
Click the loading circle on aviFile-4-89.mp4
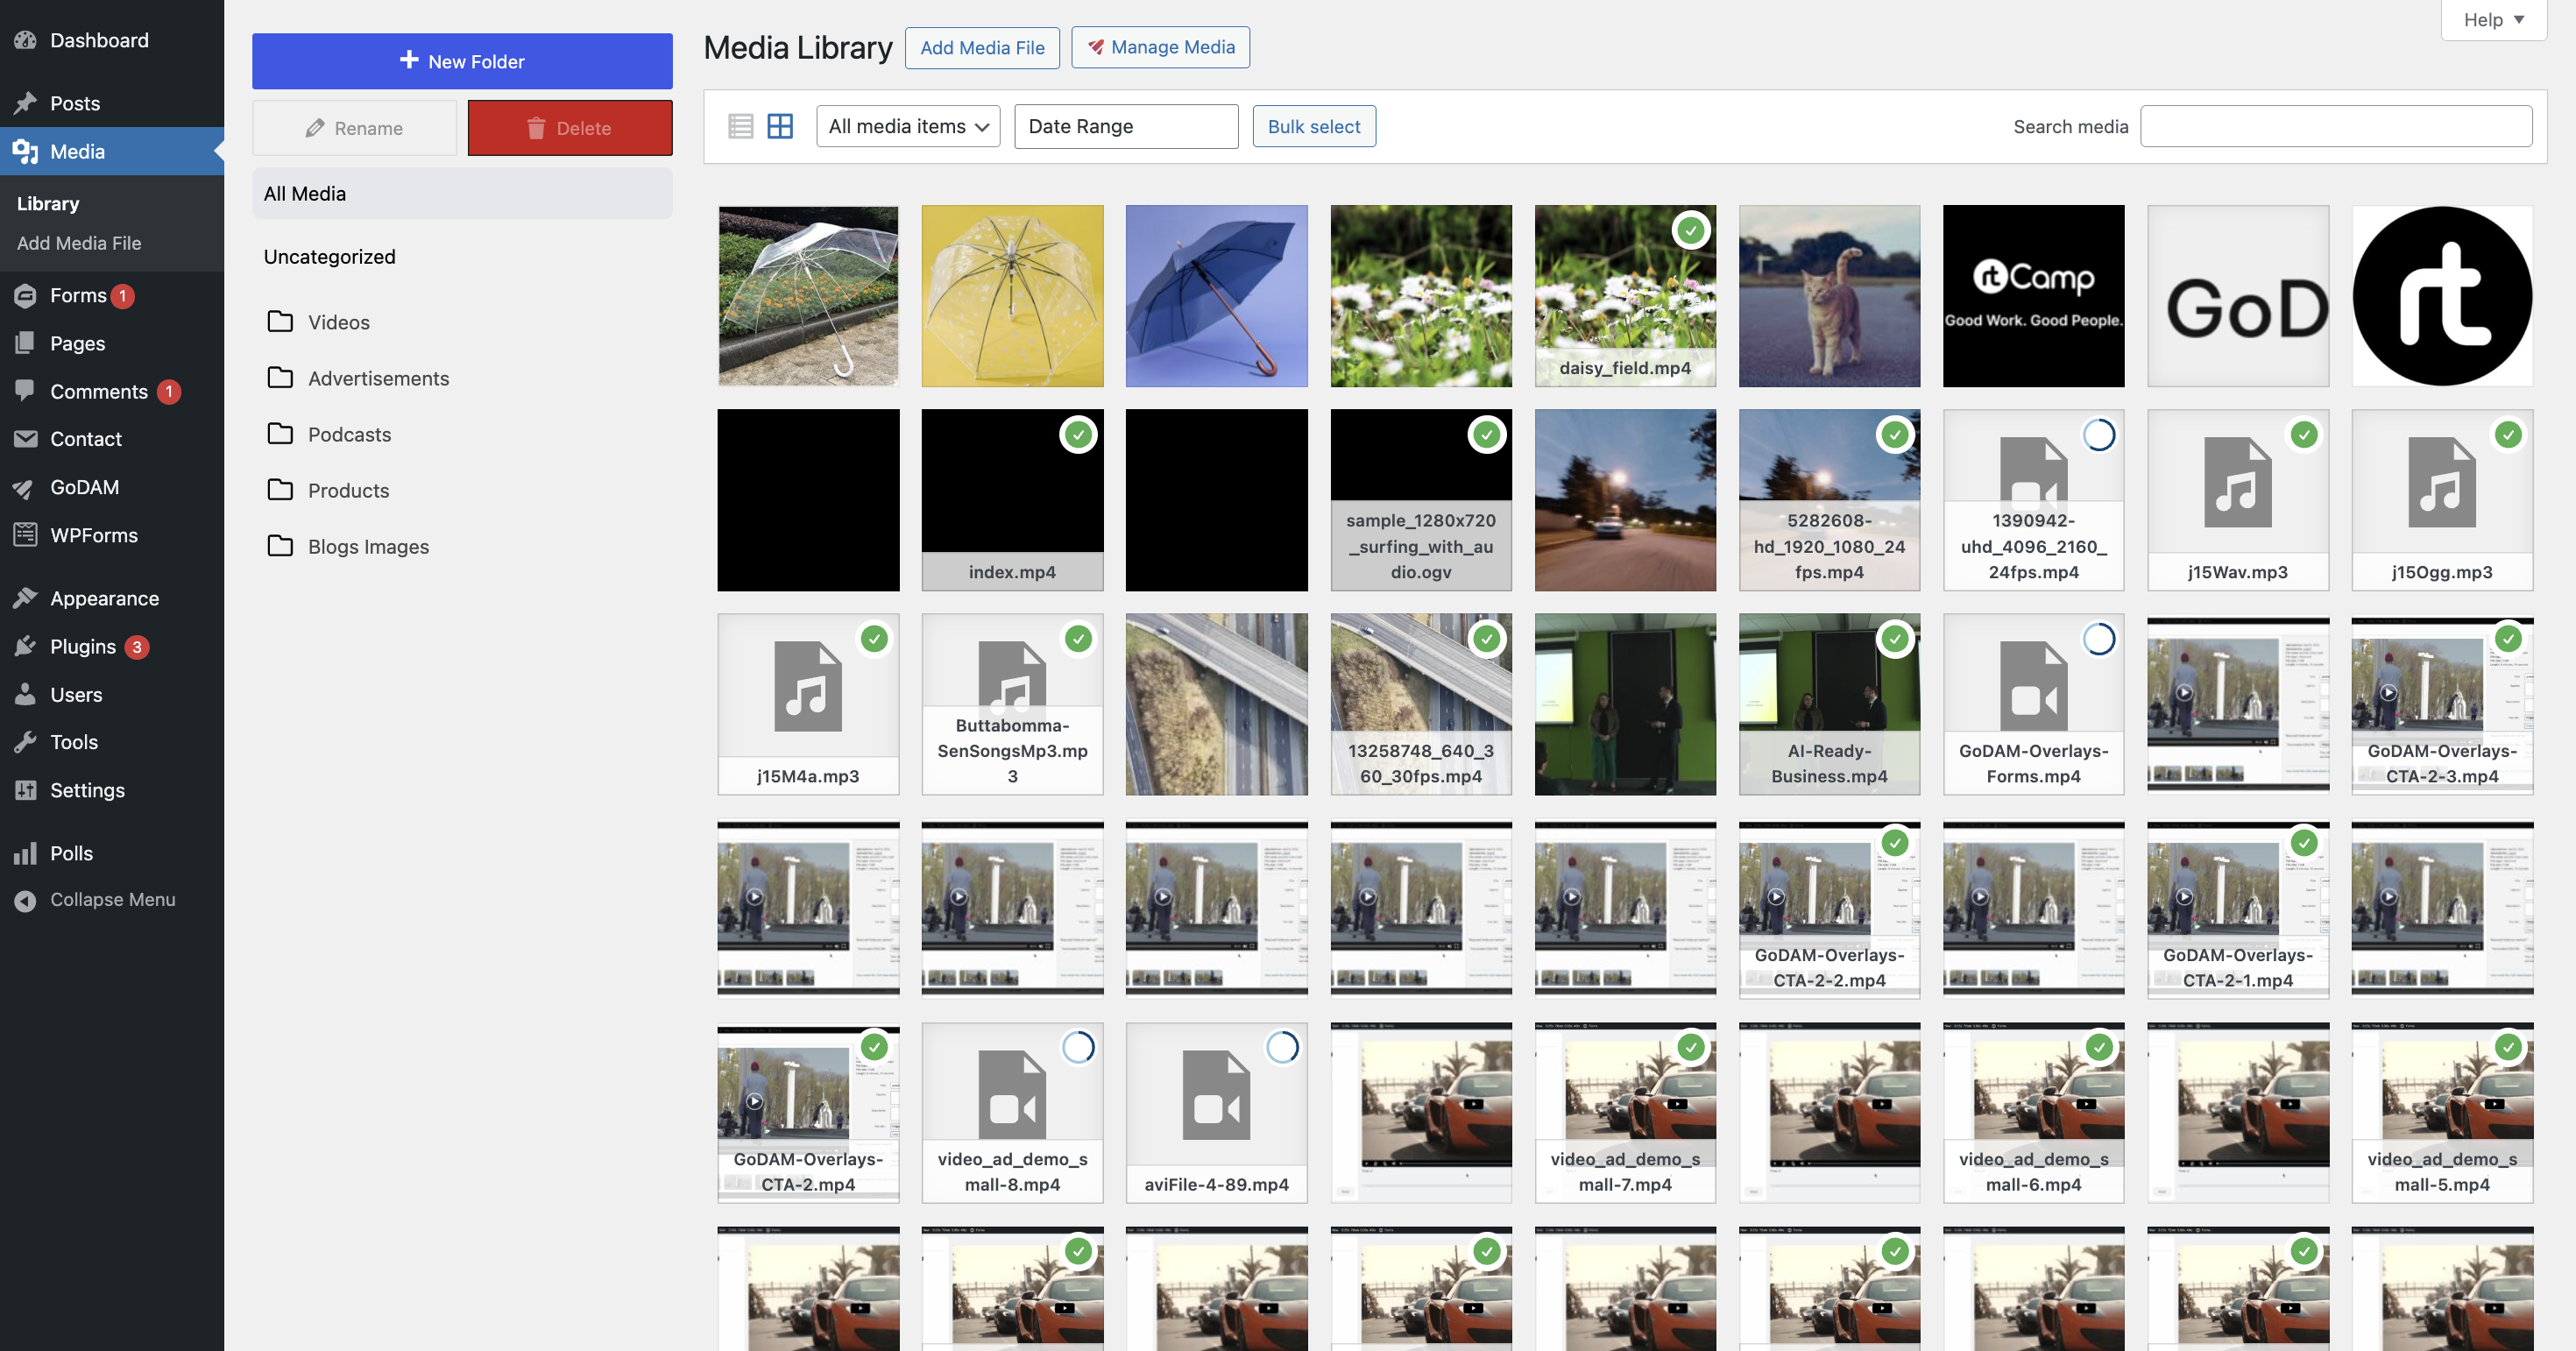pyautogui.click(x=1282, y=1047)
